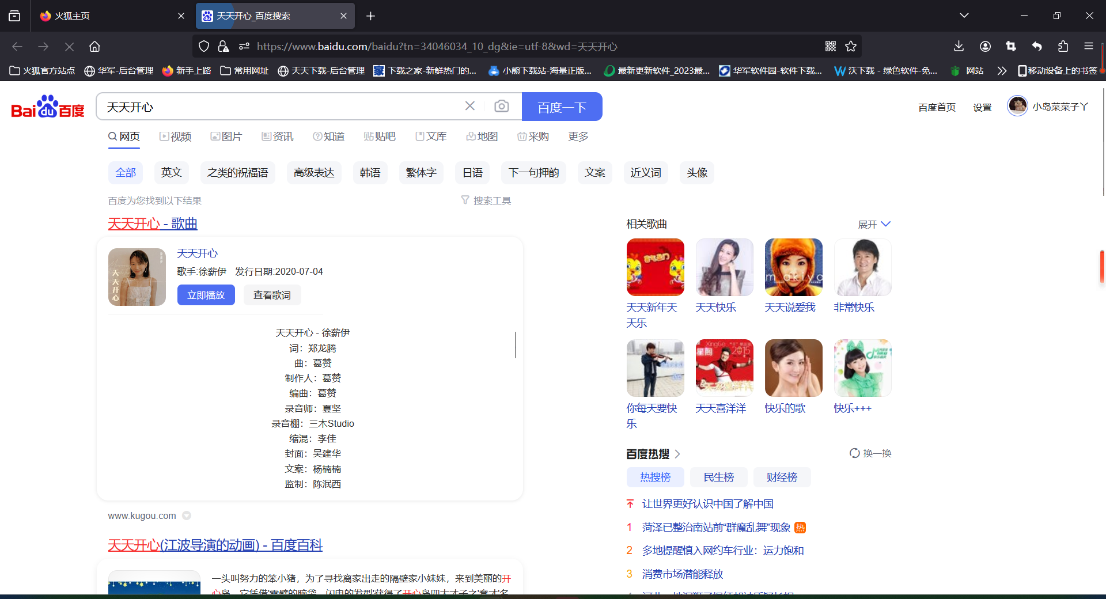Select the 近义词 filter chip
The image size is (1106, 599).
(x=646, y=173)
